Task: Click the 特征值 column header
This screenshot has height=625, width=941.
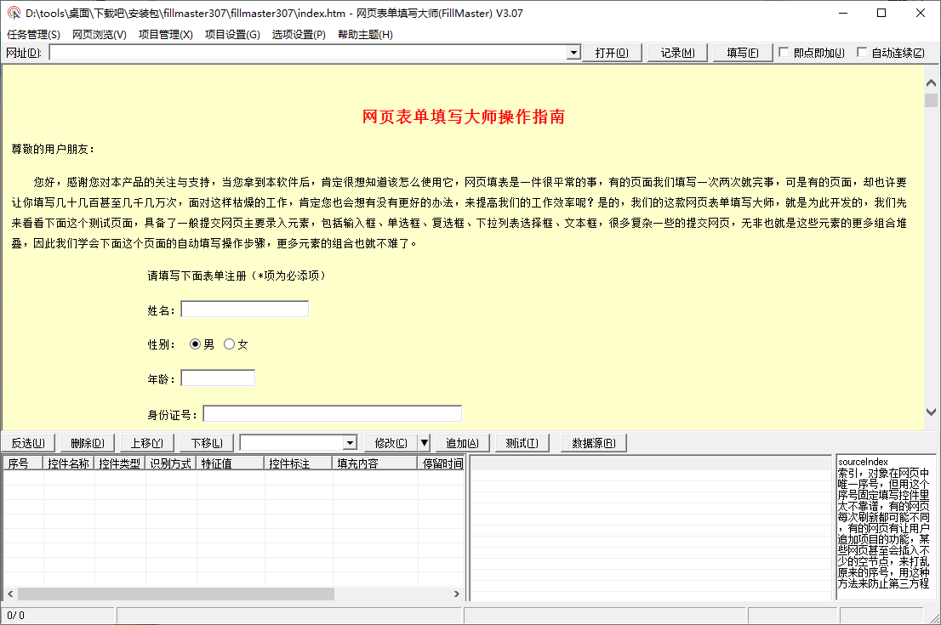Action: click(x=230, y=463)
